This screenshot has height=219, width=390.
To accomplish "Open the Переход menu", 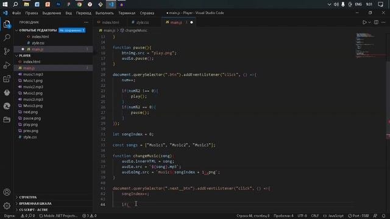I will point(83,13).
